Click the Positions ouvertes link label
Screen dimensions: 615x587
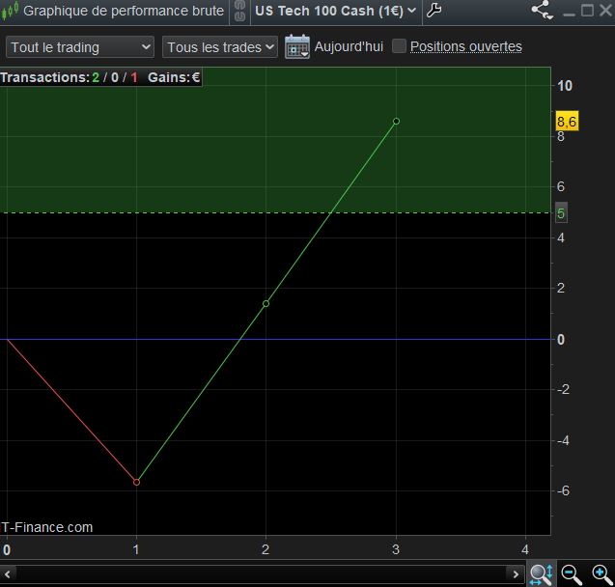(x=466, y=46)
